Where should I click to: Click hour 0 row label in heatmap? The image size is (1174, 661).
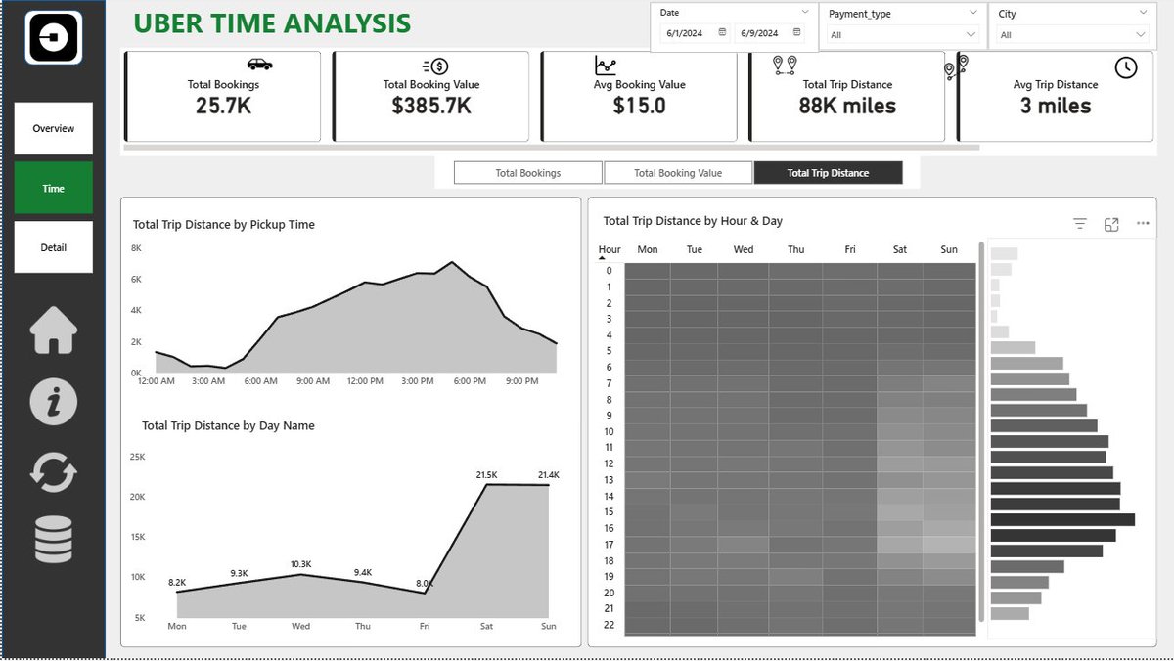pyautogui.click(x=609, y=271)
